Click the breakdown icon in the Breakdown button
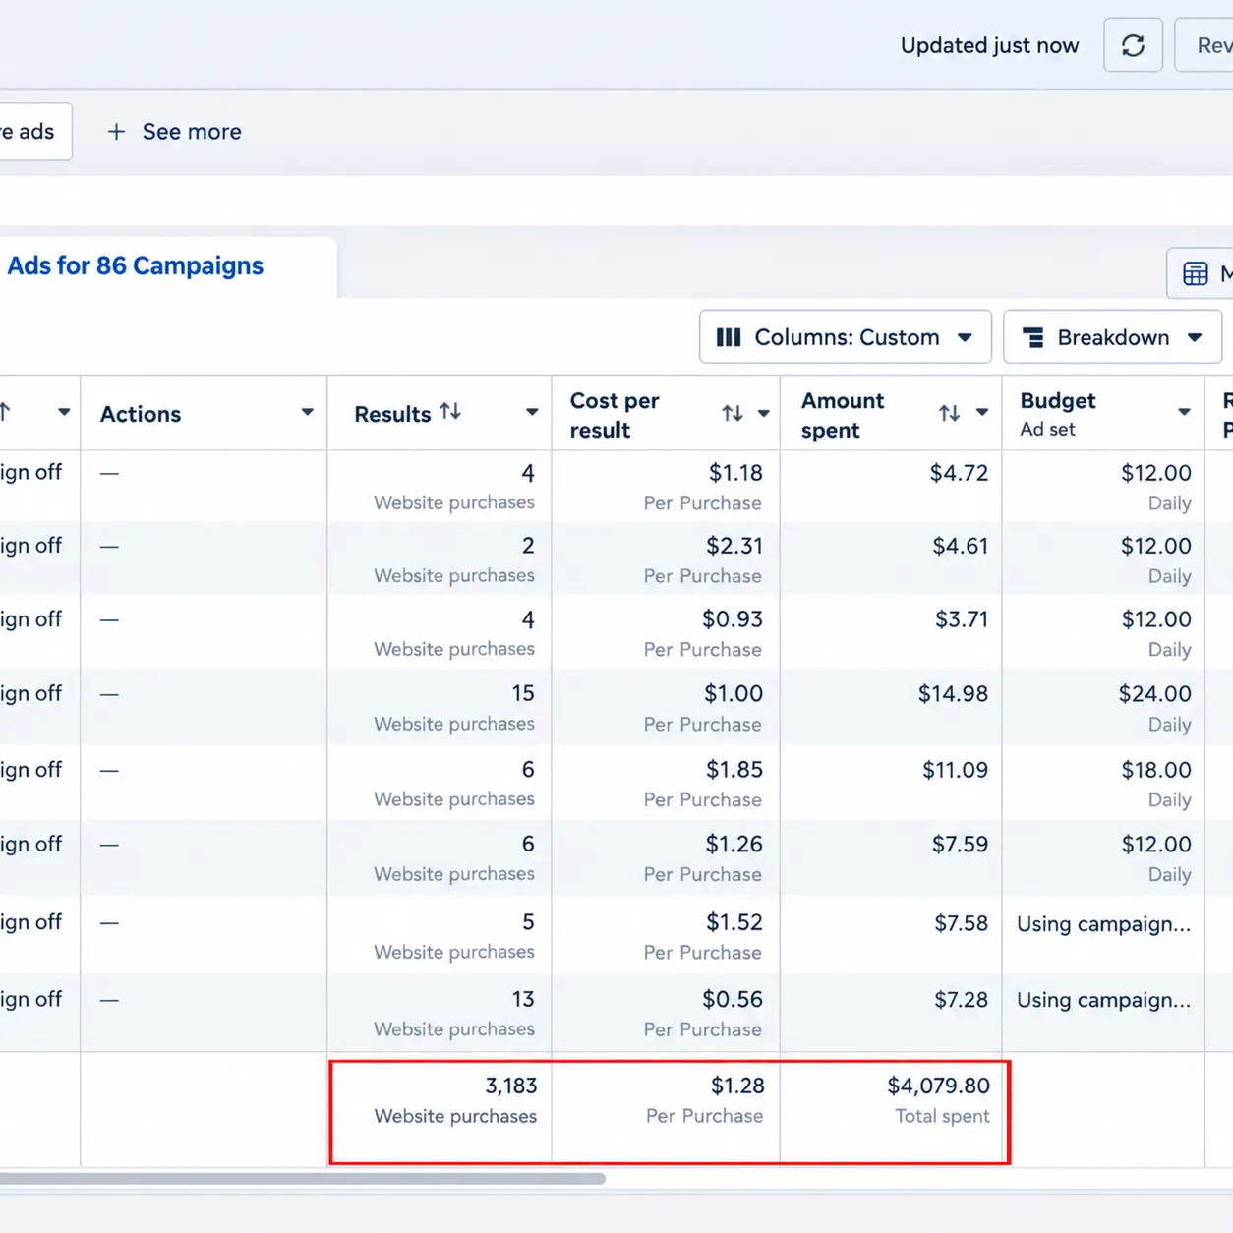Viewport: 1233px width, 1233px height. pos(1033,338)
